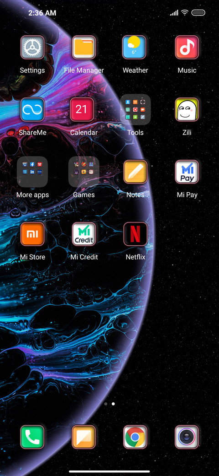Open ShareMe
The image size is (219, 476).
click(32, 109)
